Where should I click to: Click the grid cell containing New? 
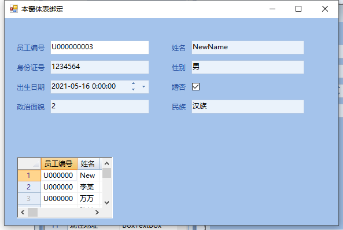point(88,175)
